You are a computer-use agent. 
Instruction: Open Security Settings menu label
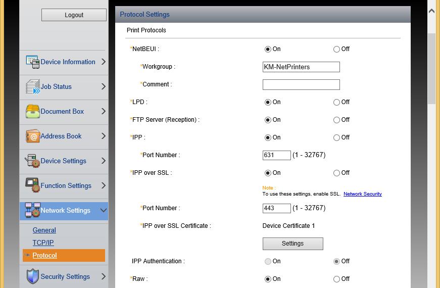(65, 276)
